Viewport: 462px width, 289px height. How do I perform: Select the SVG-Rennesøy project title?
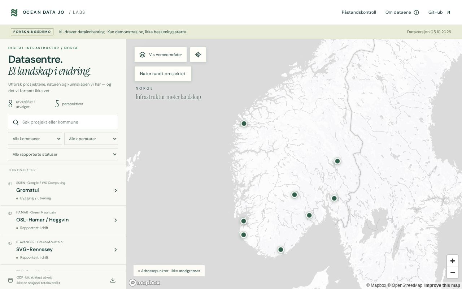(x=34, y=250)
